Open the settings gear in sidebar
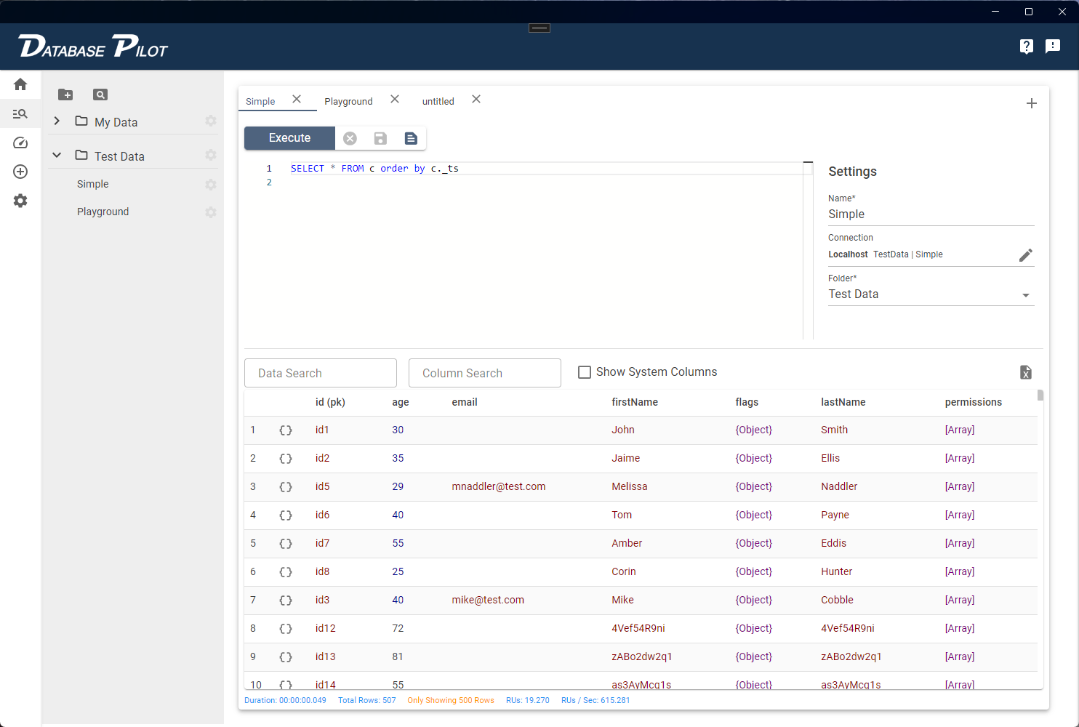The image size is (1079, 727). (20, 201)
